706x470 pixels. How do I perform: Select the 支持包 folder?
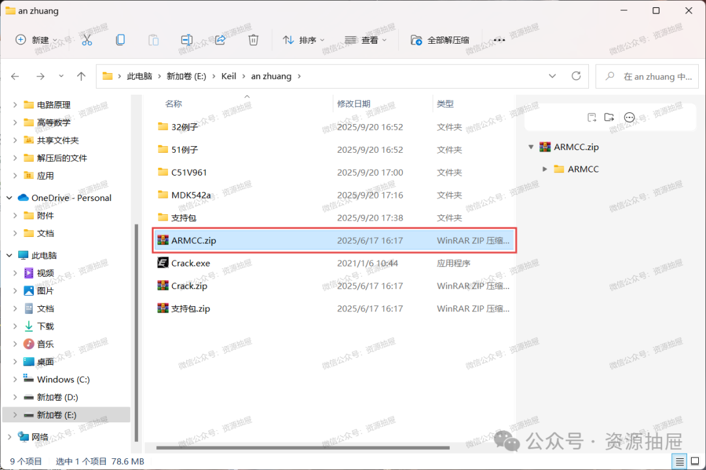click(334, 217)
